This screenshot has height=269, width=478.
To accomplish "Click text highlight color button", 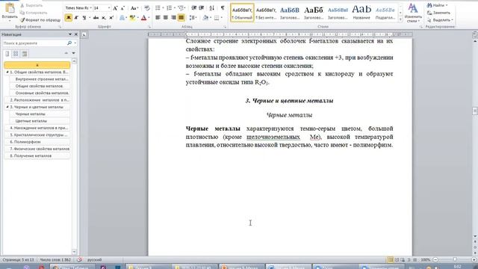I will click(132, 18).
